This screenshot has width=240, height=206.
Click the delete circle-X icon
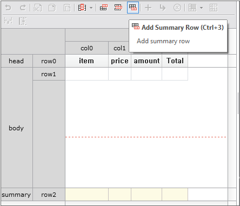pyautogui.click(x=177, y=8)
